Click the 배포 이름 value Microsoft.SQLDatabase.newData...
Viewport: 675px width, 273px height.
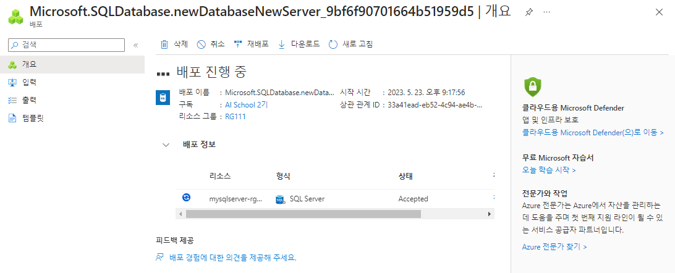tap(279, 93)
